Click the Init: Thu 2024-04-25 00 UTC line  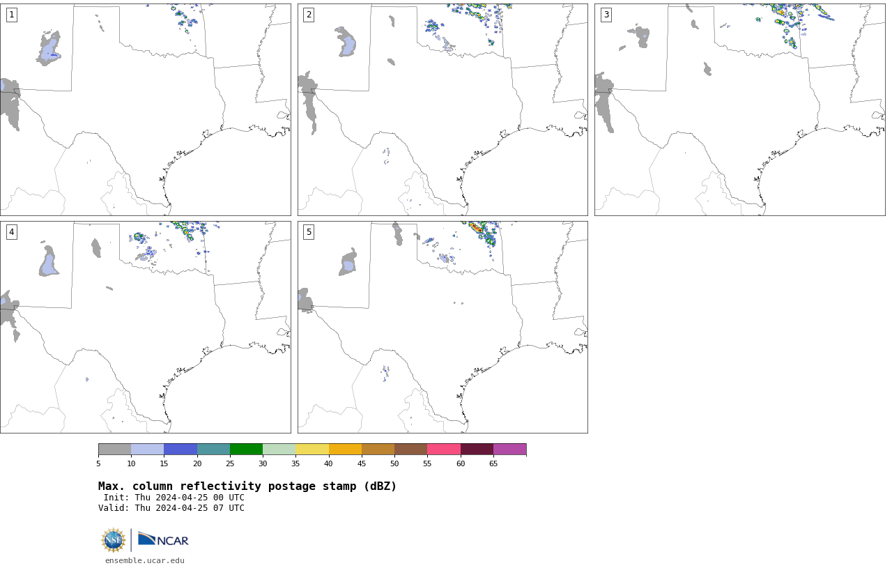coord(174,498)
